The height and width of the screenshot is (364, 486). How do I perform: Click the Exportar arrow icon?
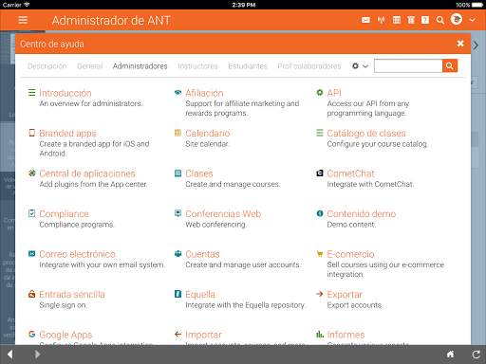(320, 294)
